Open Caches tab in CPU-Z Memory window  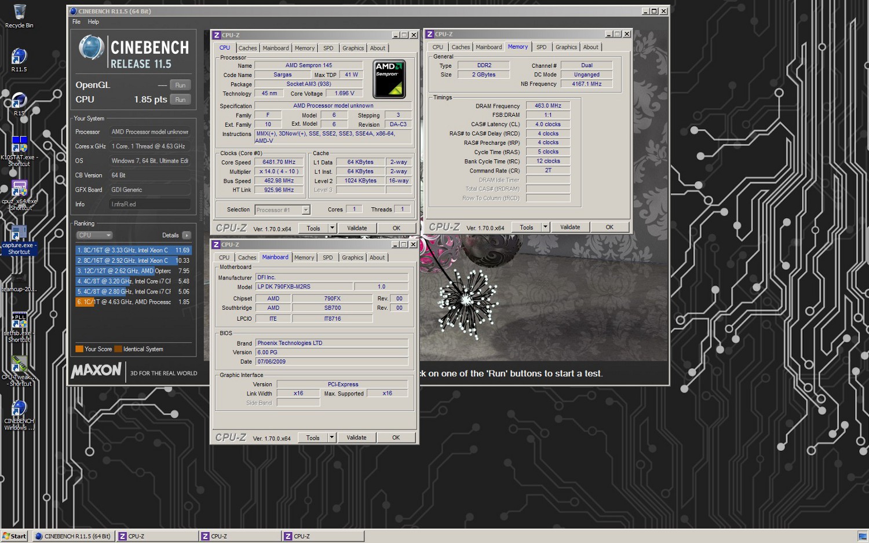tap(461, 47)
